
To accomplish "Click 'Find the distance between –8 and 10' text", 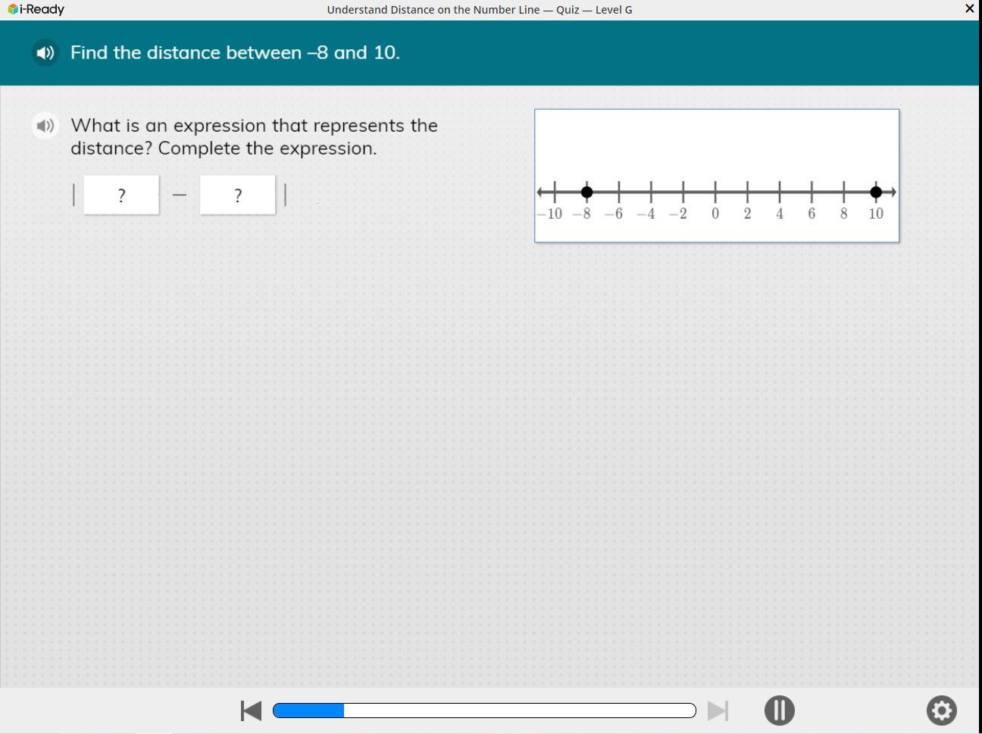I will (235, 53).
